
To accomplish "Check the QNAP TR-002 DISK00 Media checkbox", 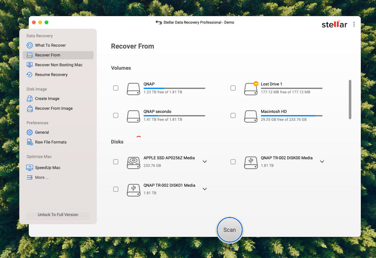I will (x=233, y=162).
